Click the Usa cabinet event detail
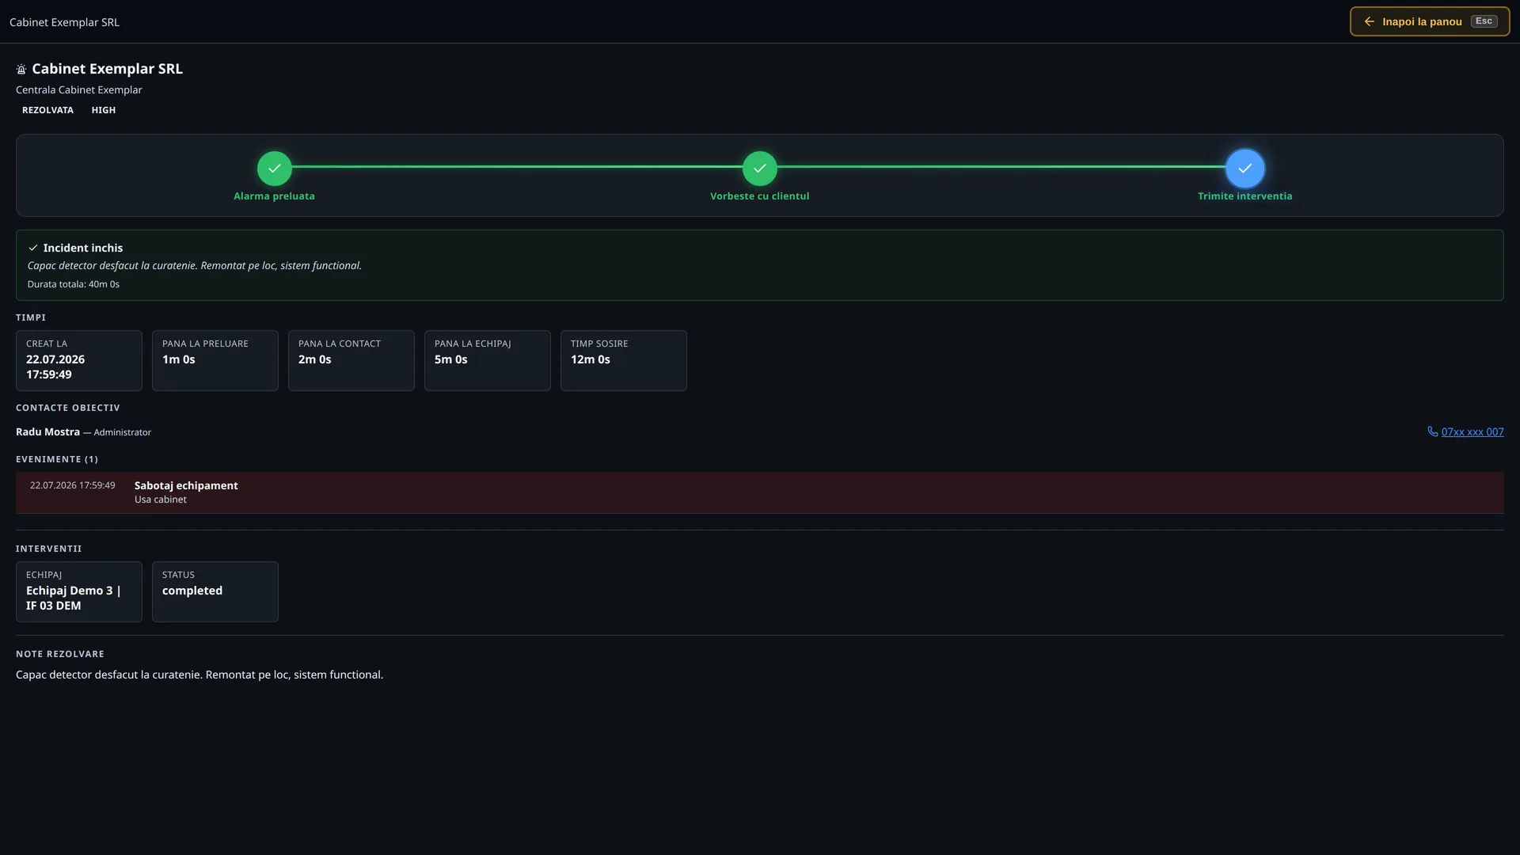The height and width of the screenshot is (855, 1520). 161,500
